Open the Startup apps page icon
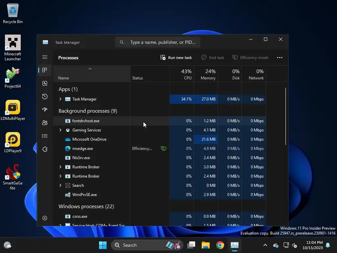The image size is (337, 253). [x=45, y=109]
